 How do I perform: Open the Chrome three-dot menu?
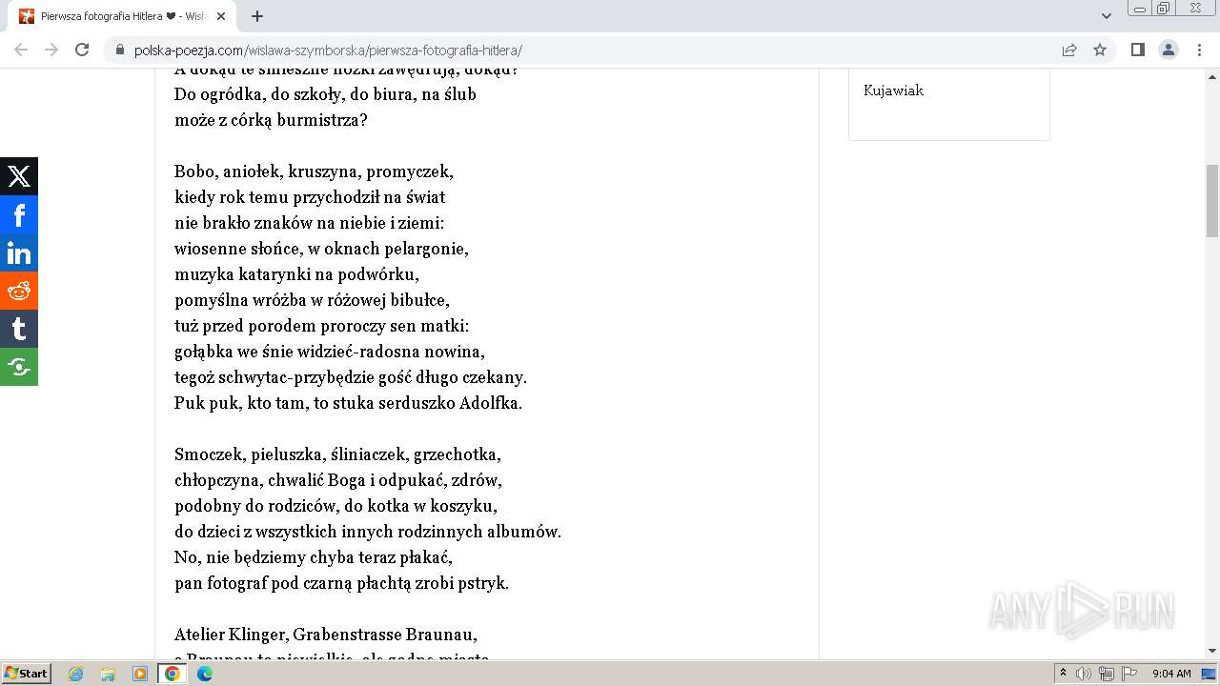(1199, 50)
